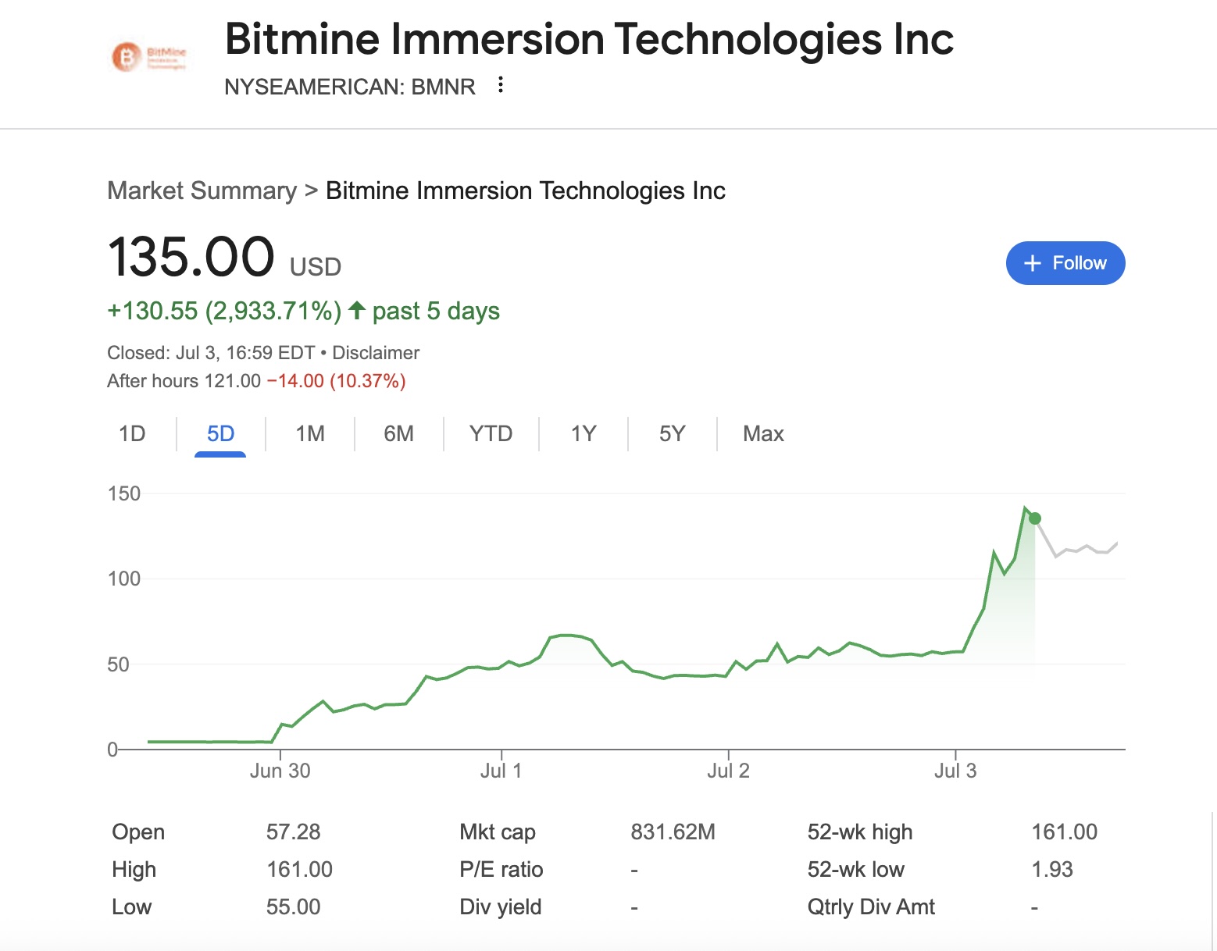
Task: Select the 1Y time range tab
Action: coord(584,434)
